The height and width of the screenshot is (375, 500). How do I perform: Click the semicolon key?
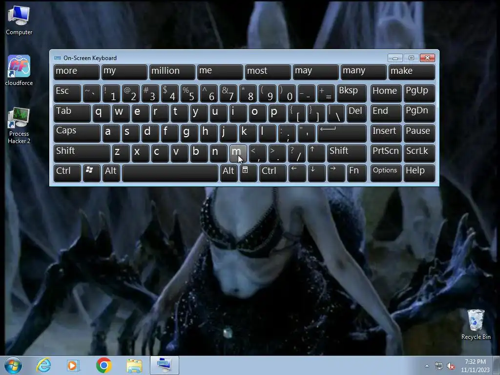(x=287, y=133)
